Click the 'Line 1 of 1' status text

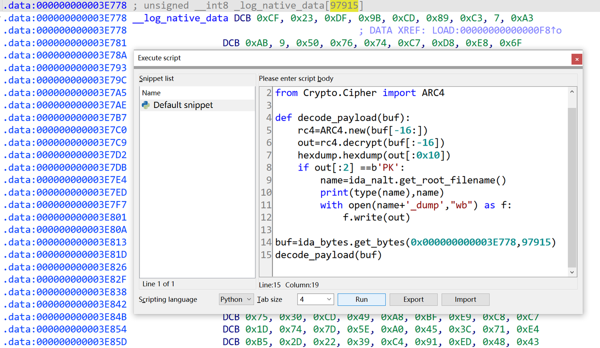click(x=158, y=284)
